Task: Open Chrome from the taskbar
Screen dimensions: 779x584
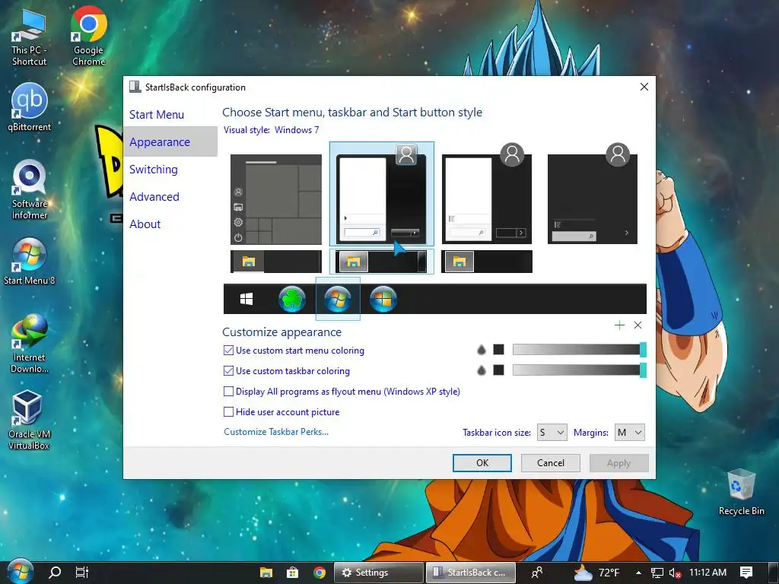Action: point(320,573)
